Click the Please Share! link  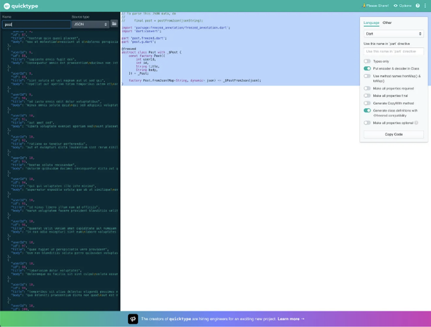[375, 6]
